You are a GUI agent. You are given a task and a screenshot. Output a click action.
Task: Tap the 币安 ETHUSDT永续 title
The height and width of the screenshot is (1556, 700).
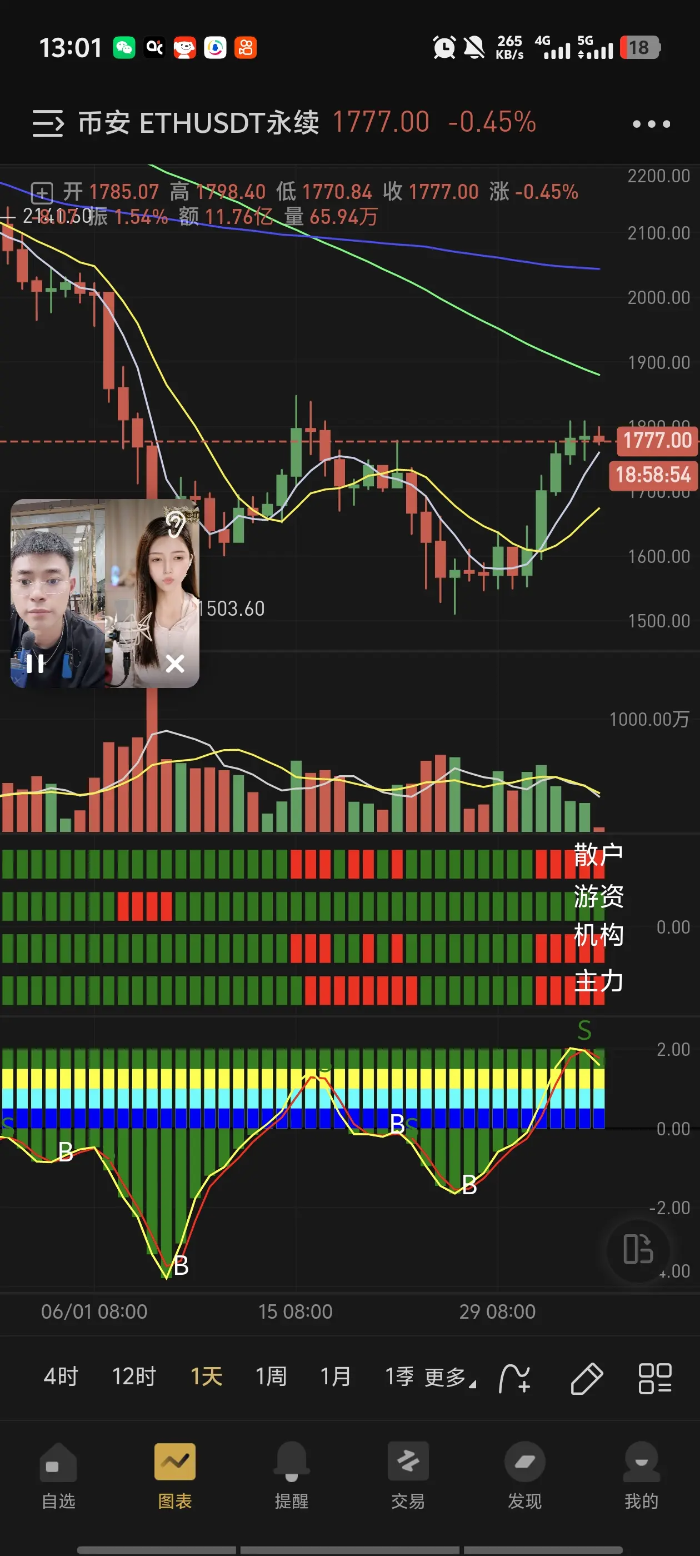tap(198, 123)
